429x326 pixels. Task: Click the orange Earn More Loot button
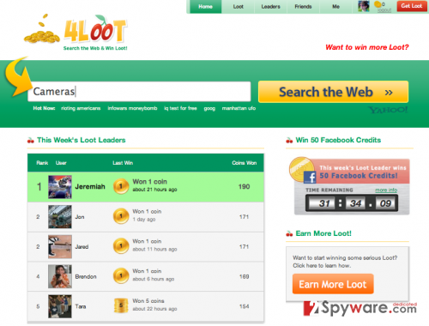(333, 284)
